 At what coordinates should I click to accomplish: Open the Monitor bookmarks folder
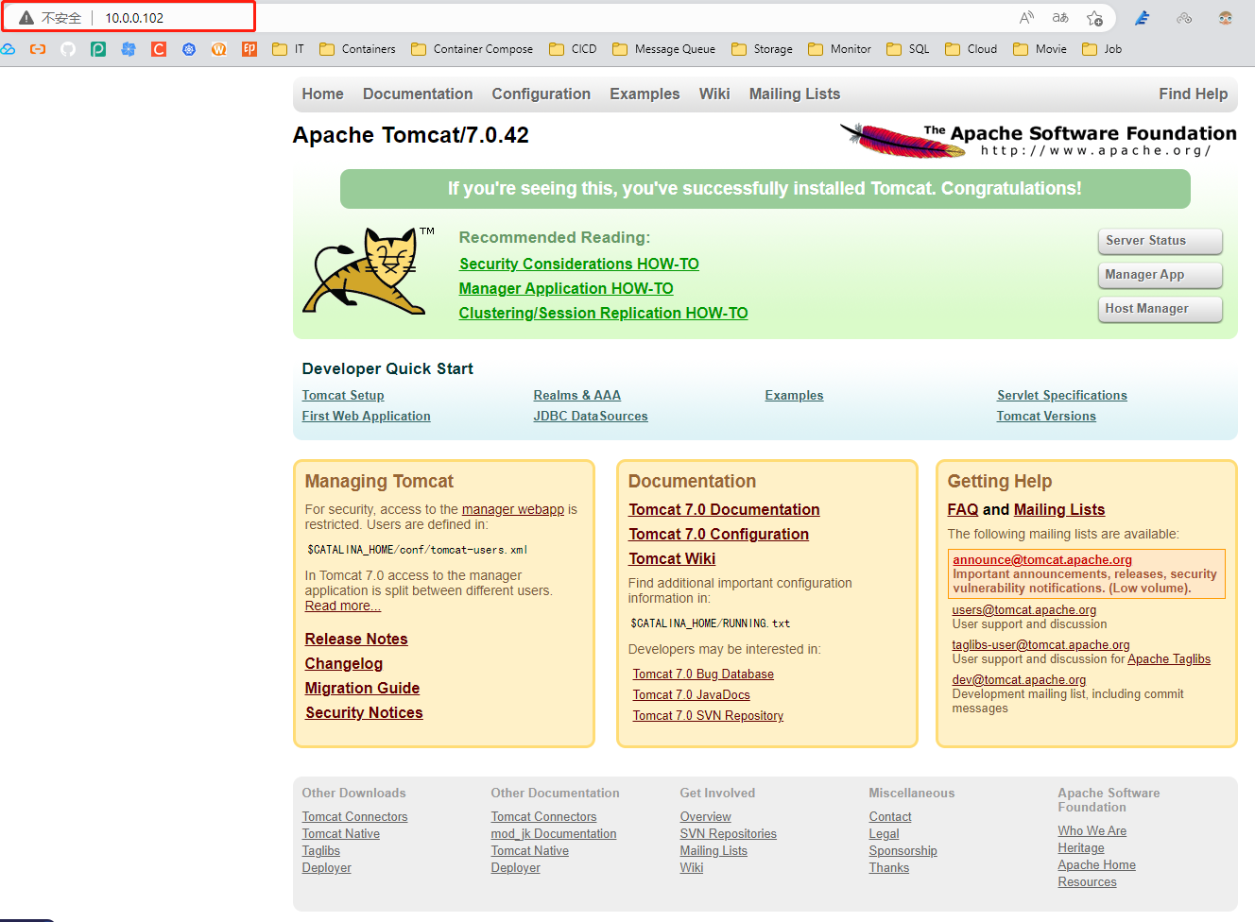coord(839,49)
